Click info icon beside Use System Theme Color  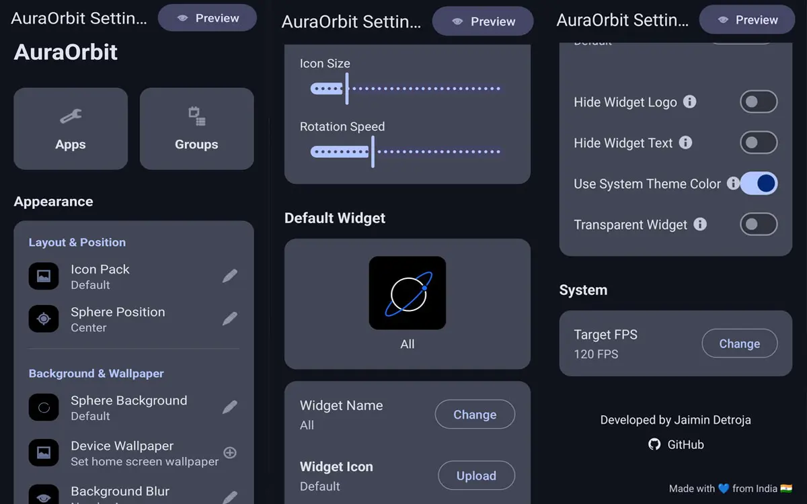coord(733,183)
